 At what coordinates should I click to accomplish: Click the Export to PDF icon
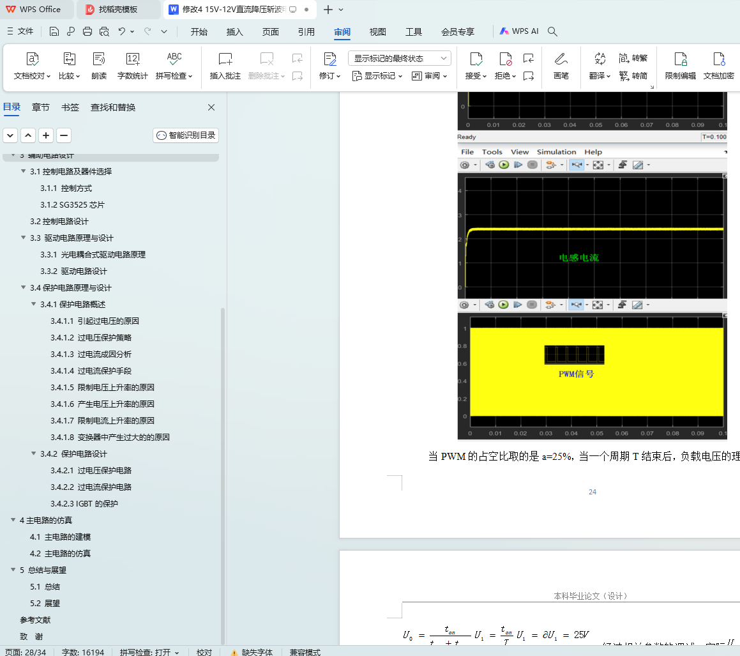pos(71,32)
